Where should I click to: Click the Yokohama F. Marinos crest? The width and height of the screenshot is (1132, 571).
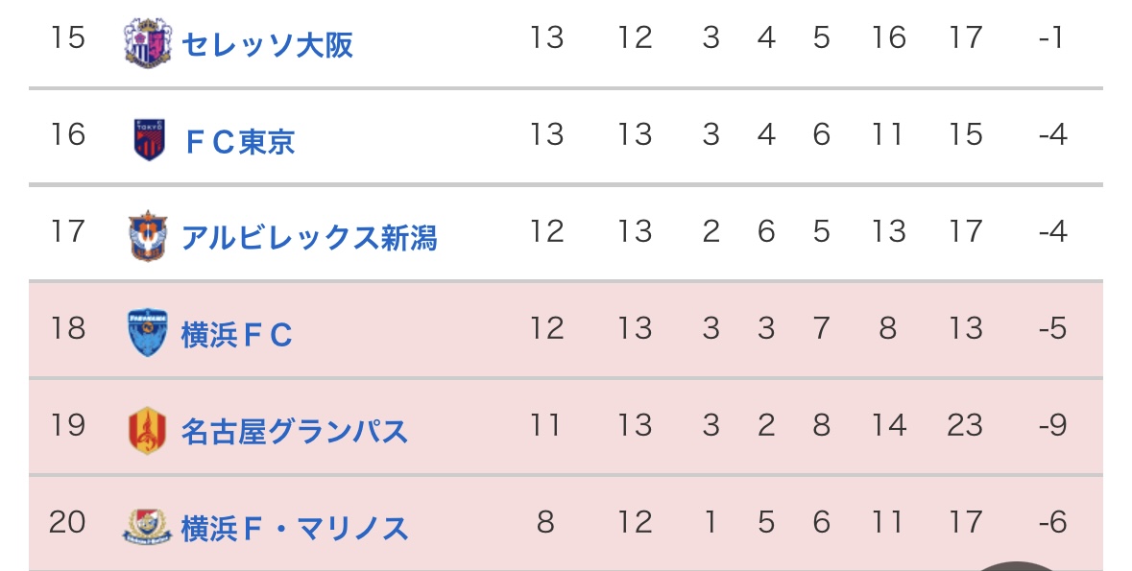147,527
